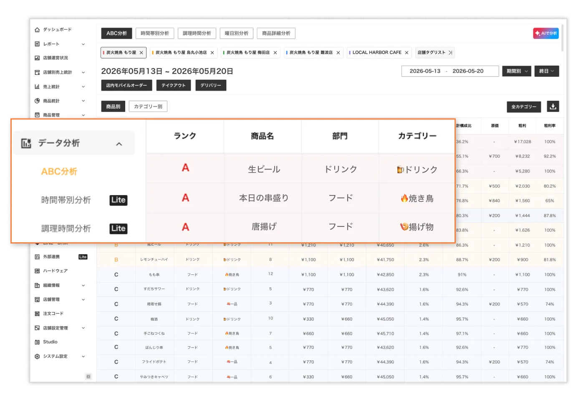Toggle the テイクアウト filter

174,85
